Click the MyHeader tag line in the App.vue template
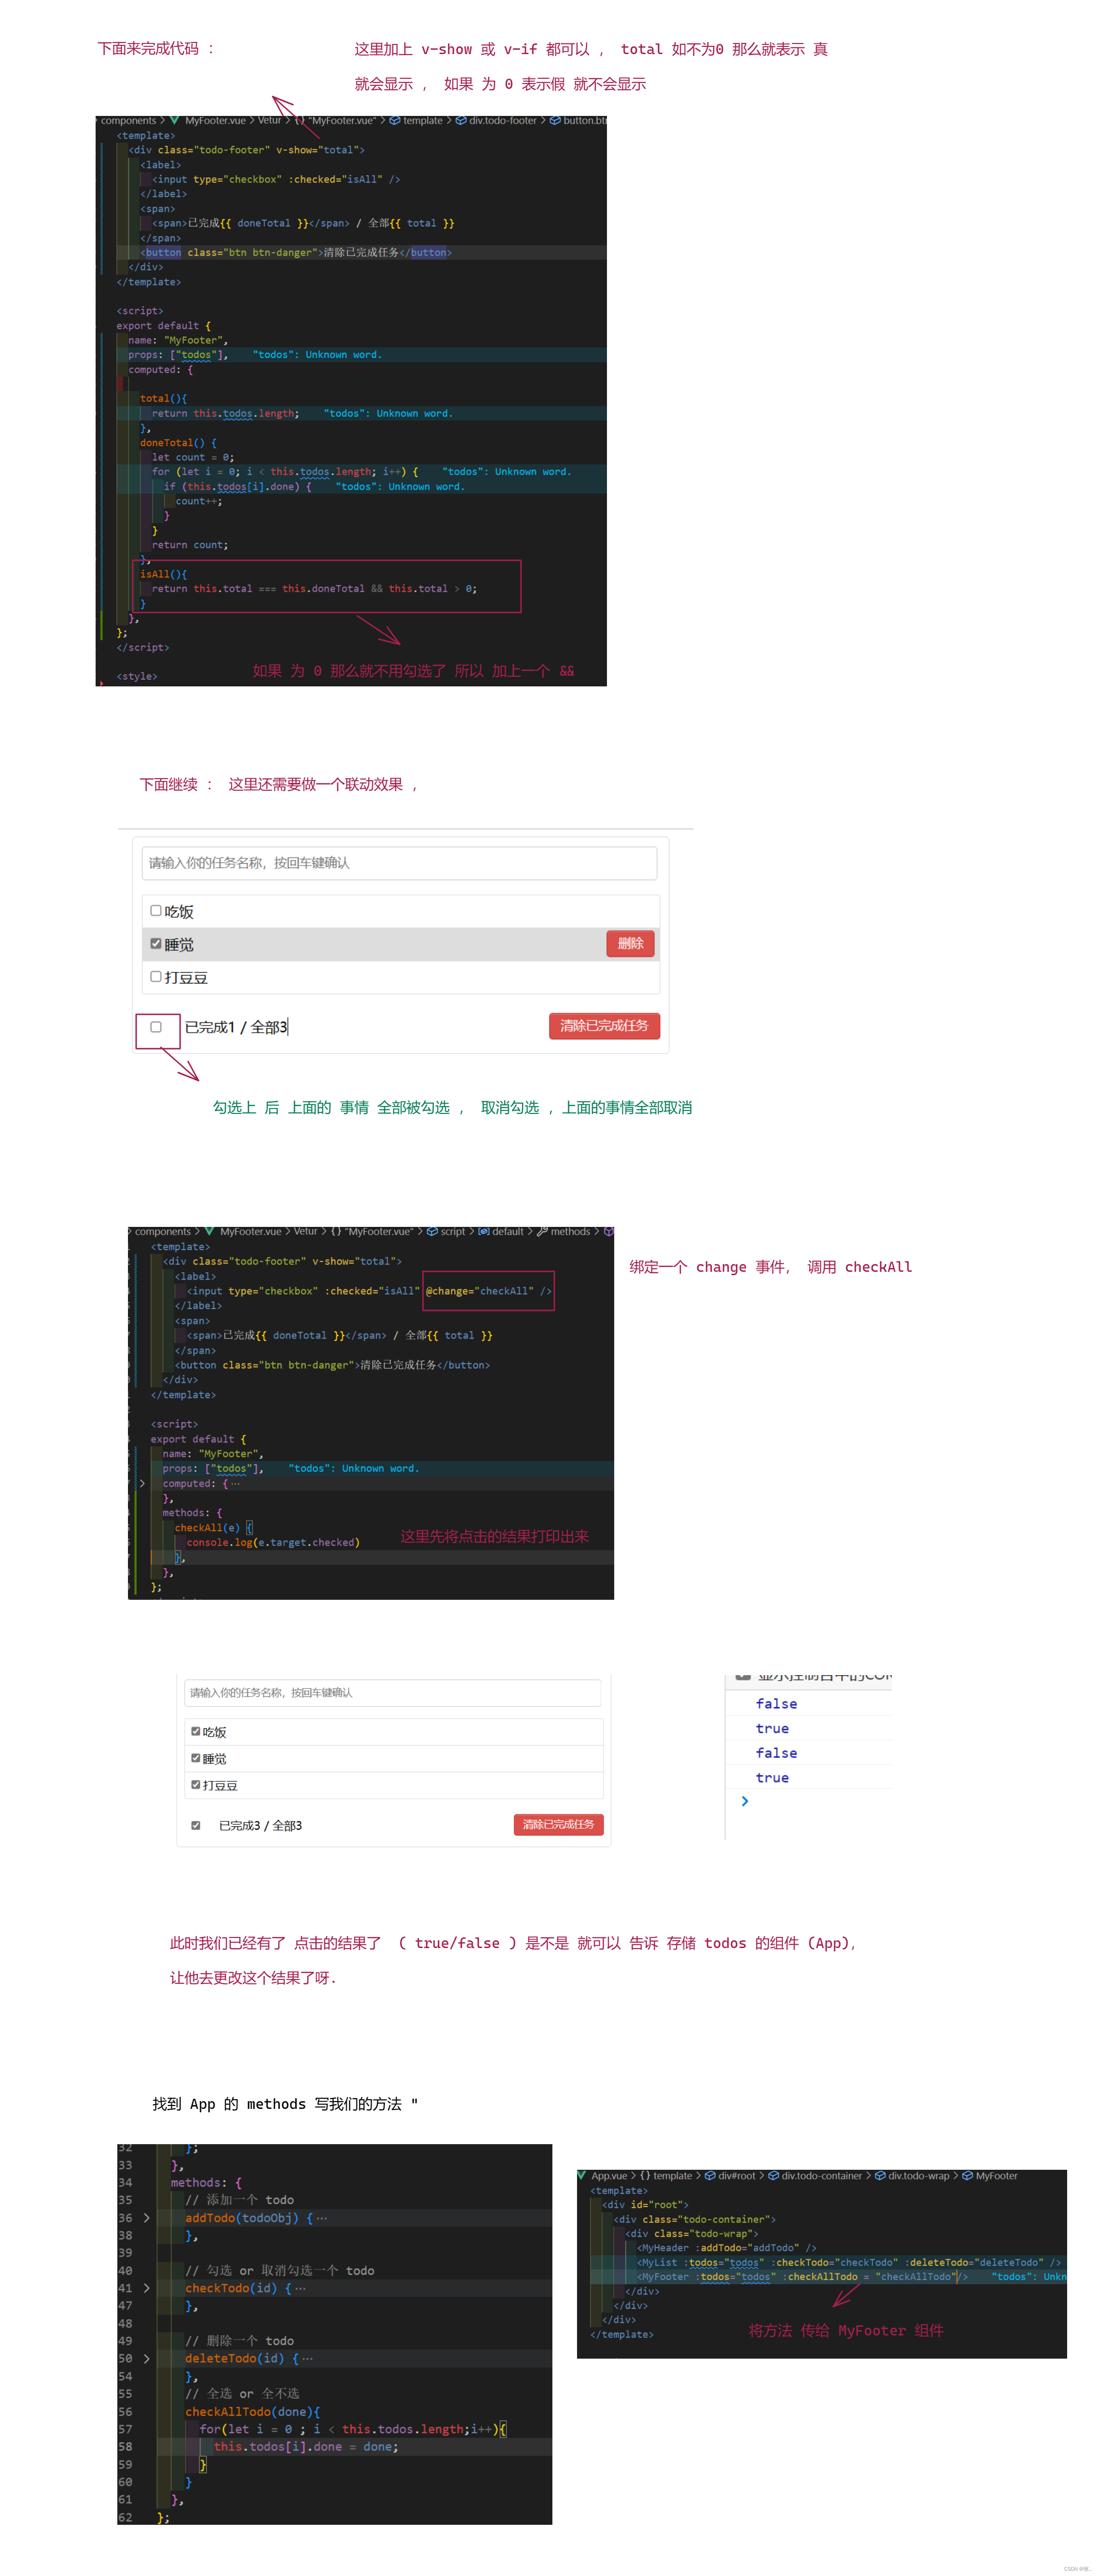 [x=726, y=2247]
